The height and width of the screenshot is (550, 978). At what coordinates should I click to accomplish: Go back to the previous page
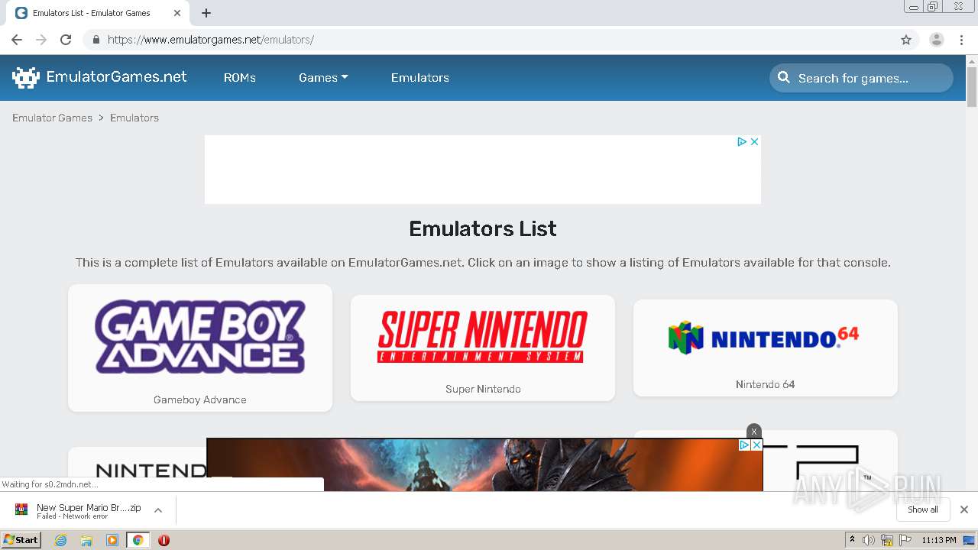click(17, 40)
